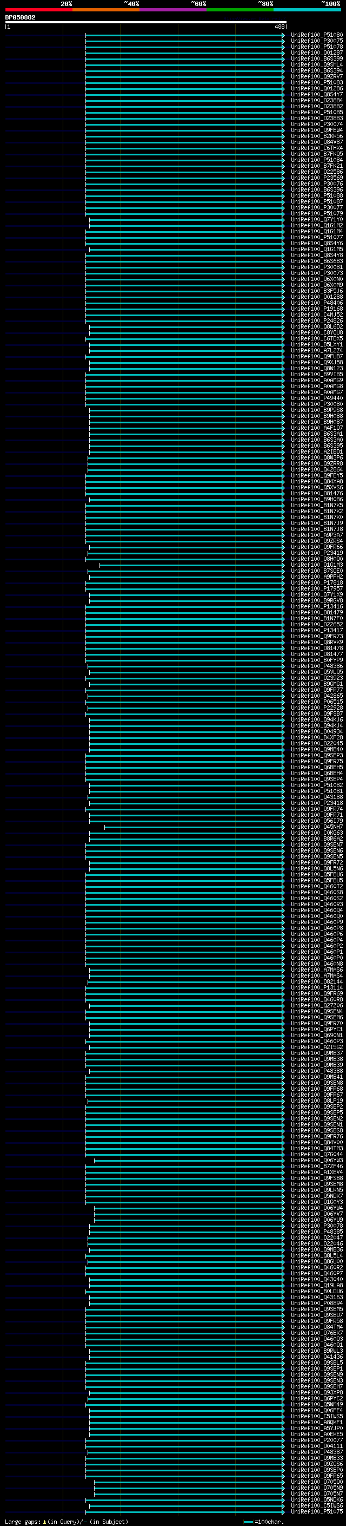Select the UniRef100_B0FYP9 hit label
This screenshot has height=1526, width=346.
click(x=317, y=660)
